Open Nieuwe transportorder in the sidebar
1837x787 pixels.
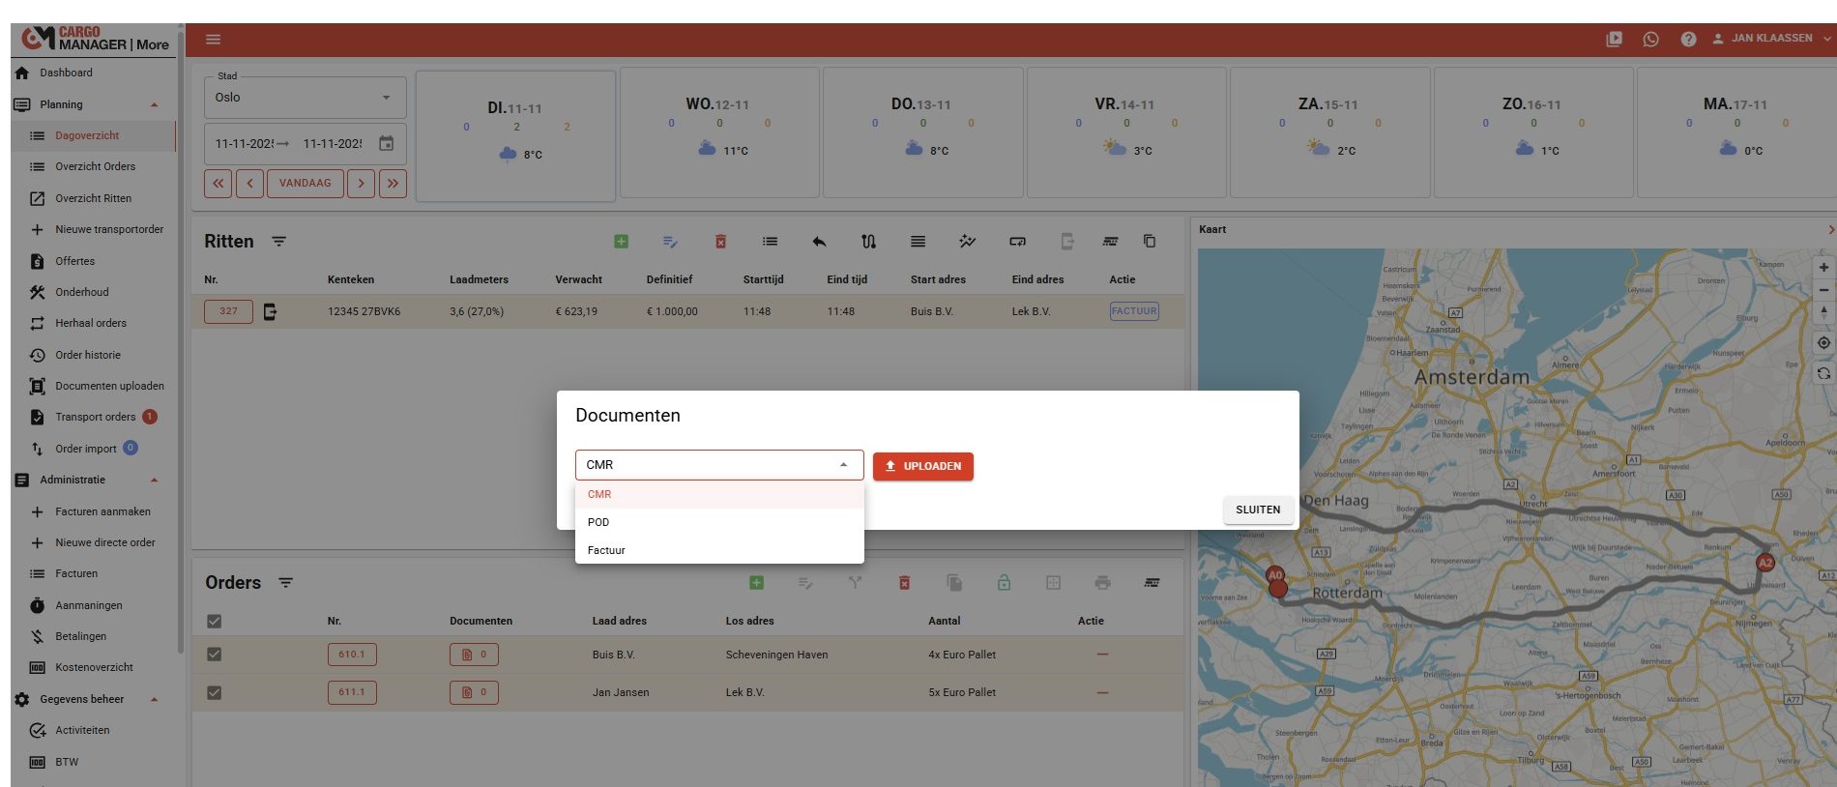[109, 229]
